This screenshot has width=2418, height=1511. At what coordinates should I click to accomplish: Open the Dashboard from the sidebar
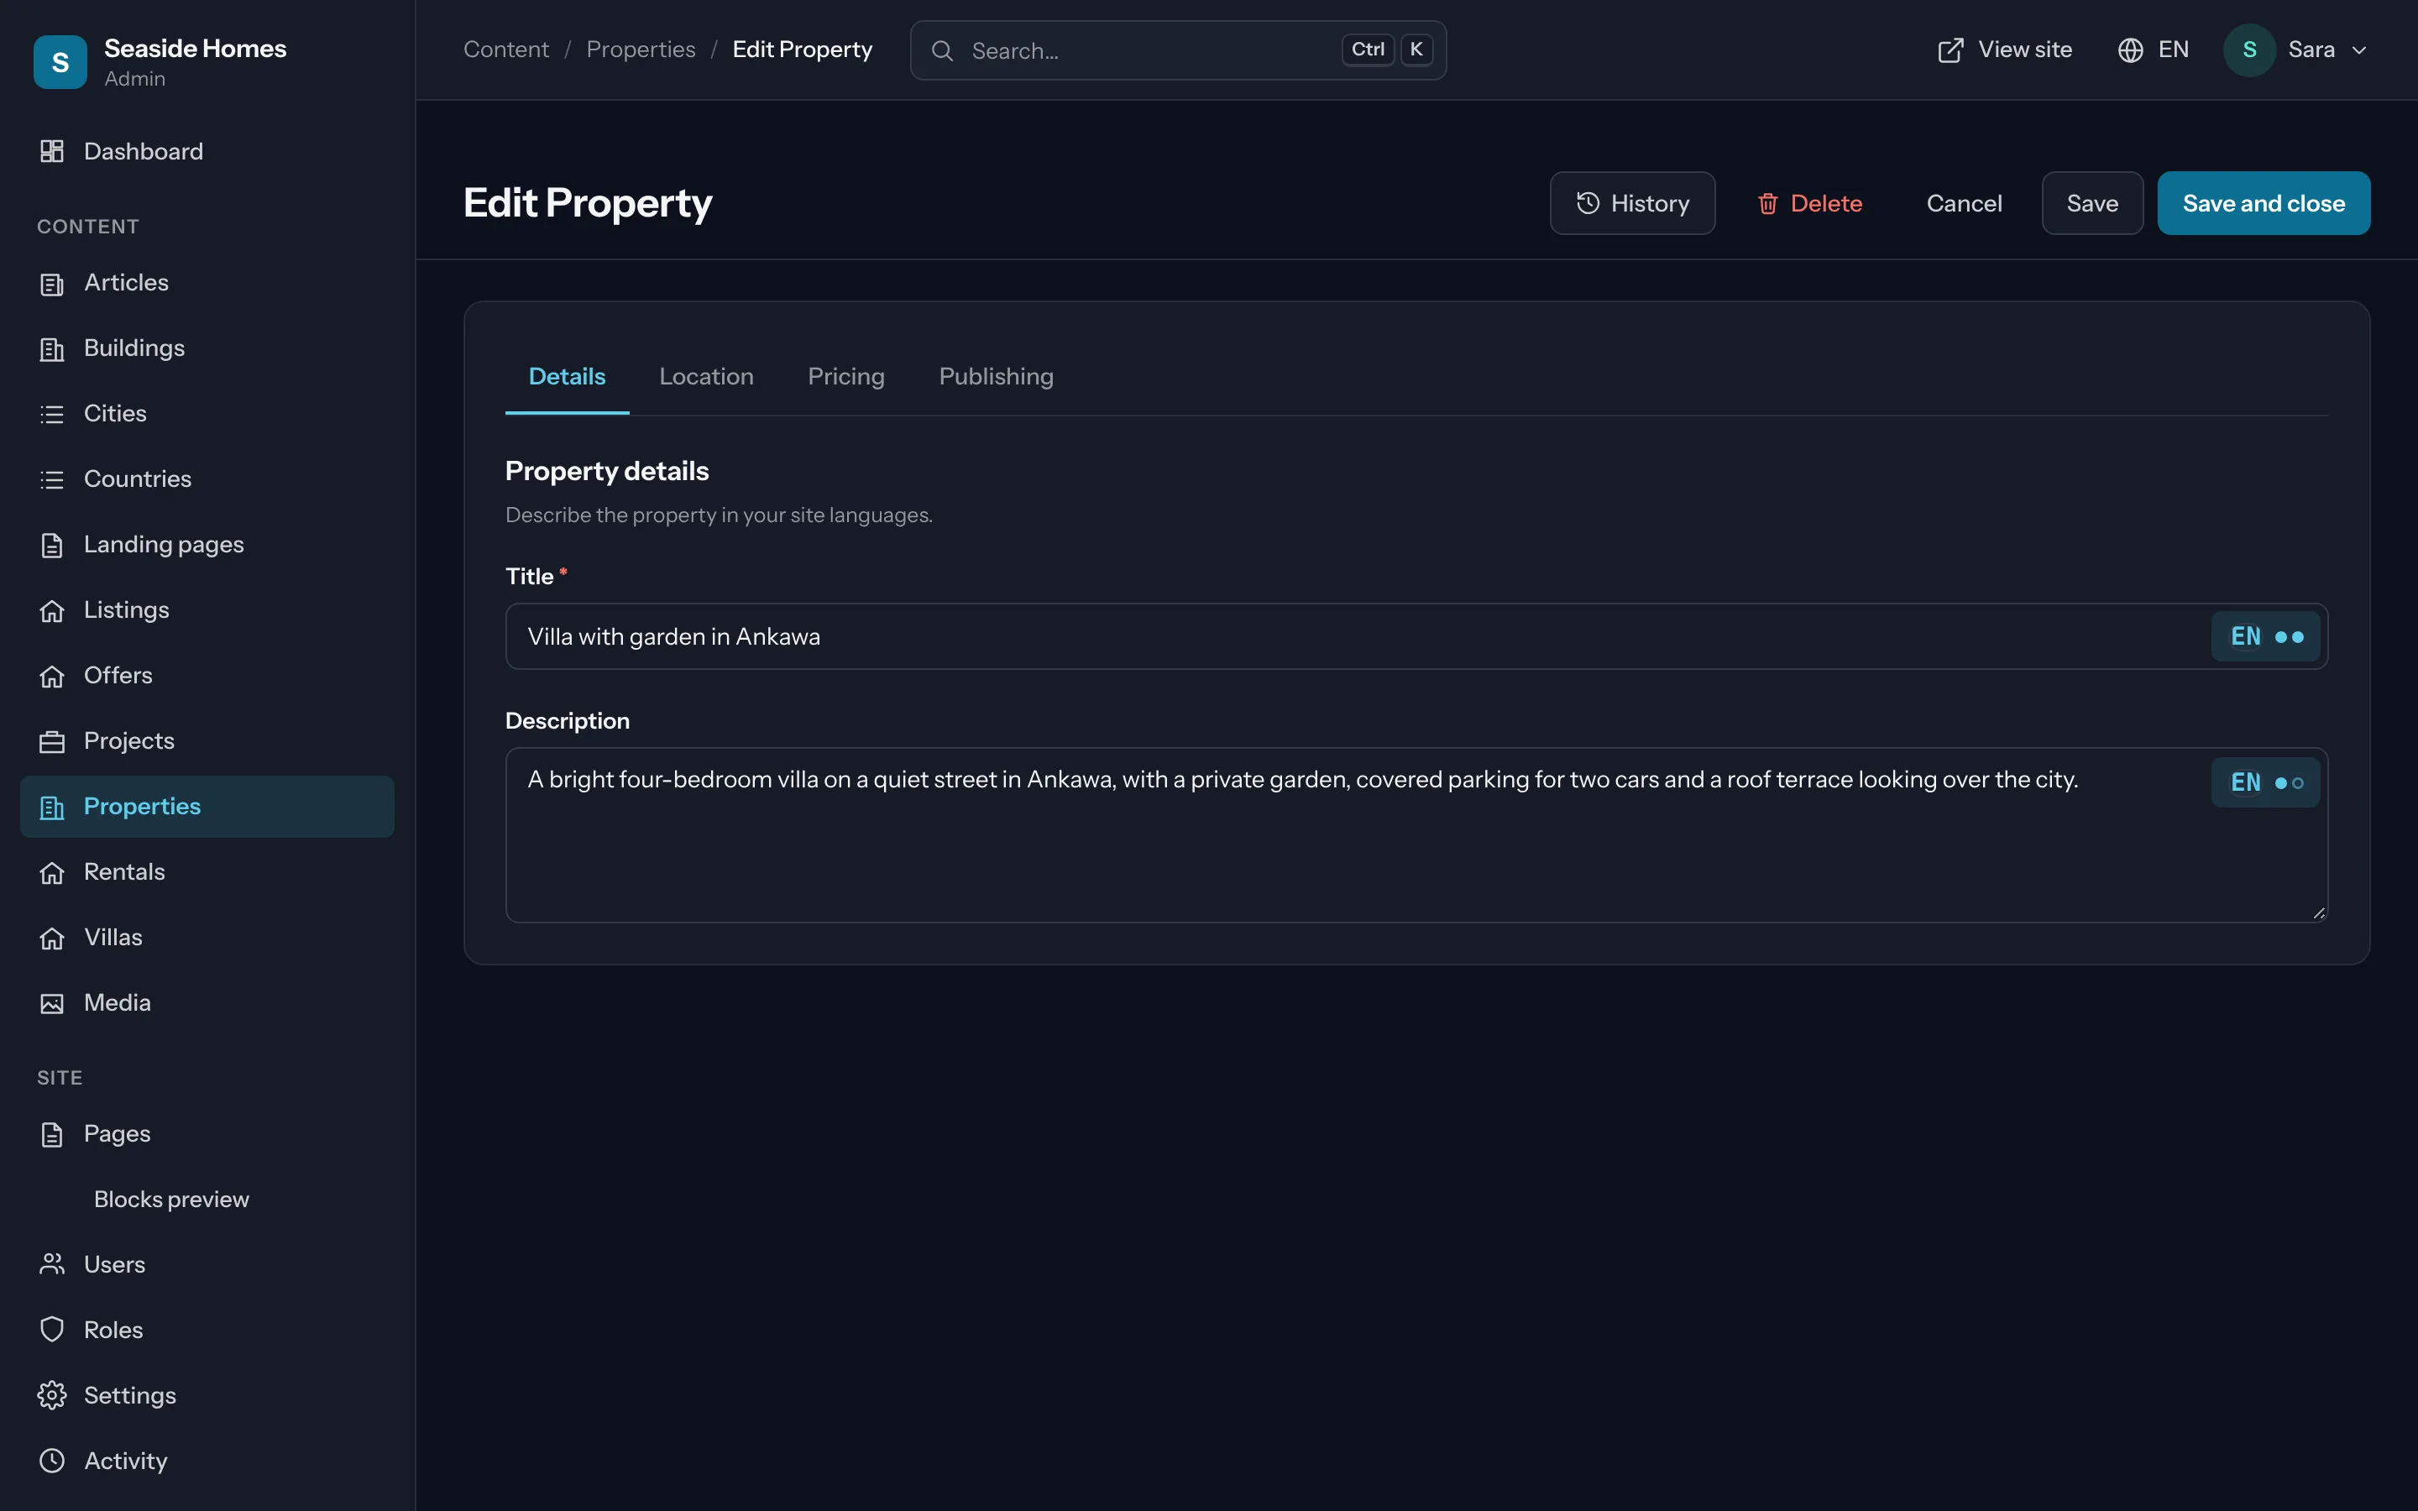(x=207, y=151)
